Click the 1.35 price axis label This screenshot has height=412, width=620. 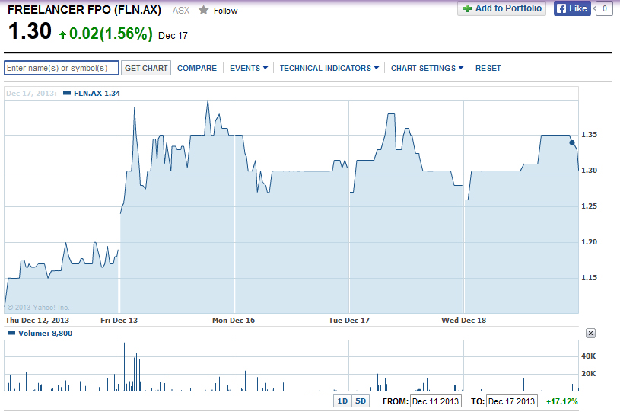point(589,135)
